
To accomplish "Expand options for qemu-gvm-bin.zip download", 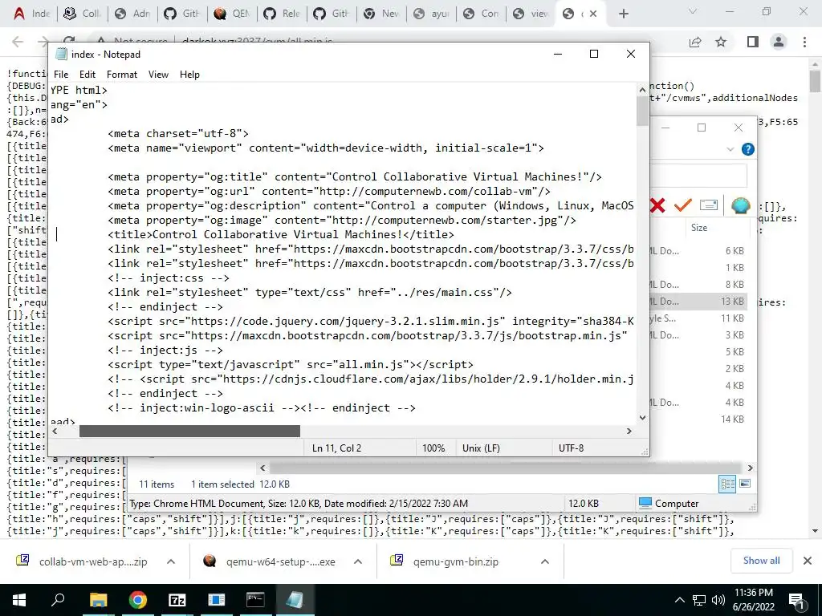I will 545,561.
